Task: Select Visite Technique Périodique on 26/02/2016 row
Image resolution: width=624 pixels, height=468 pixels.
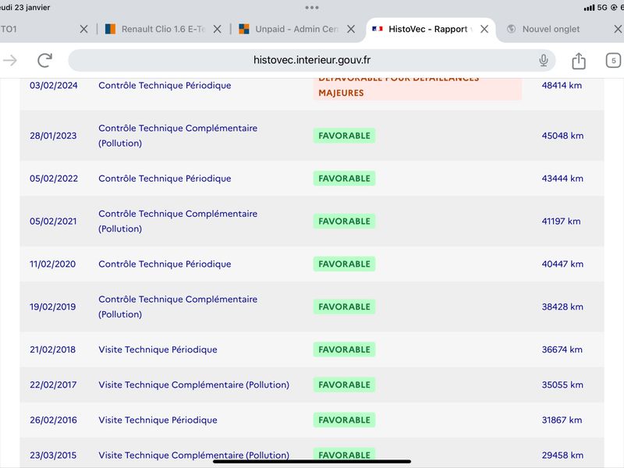Action: tap(158, 420)
